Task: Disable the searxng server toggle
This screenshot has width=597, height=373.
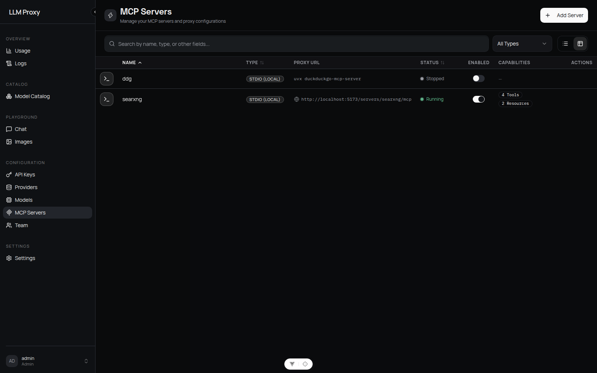Action: click(479, 99)
